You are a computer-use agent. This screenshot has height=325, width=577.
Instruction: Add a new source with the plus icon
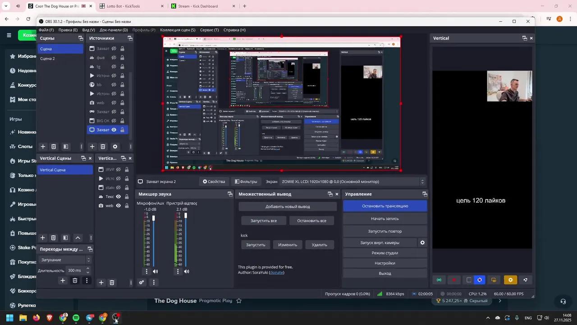tap(92, 146)
